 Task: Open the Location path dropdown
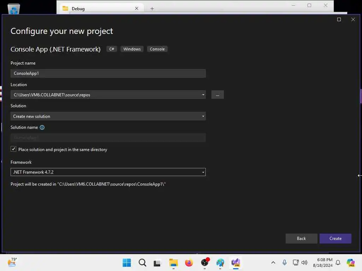pos(203,95)
